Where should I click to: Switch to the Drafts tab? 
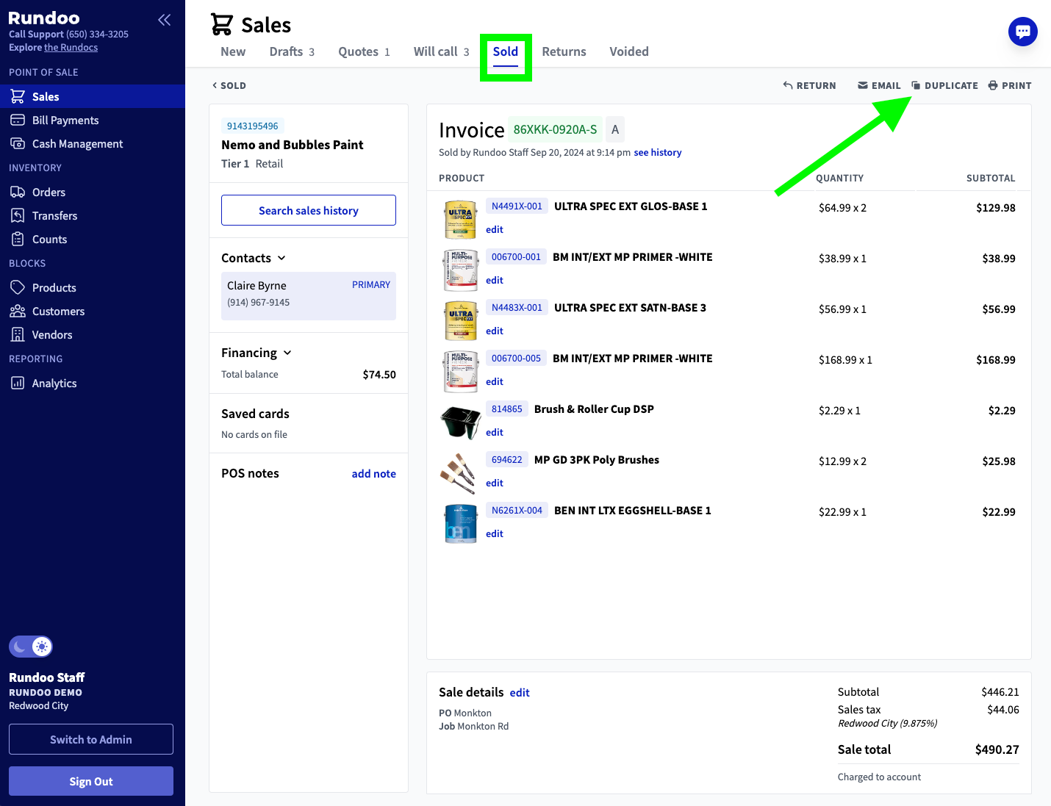click(292, 51)
